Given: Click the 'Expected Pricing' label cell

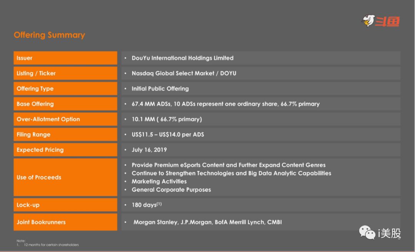Looking at the screenshot, I should coord(65,150).
